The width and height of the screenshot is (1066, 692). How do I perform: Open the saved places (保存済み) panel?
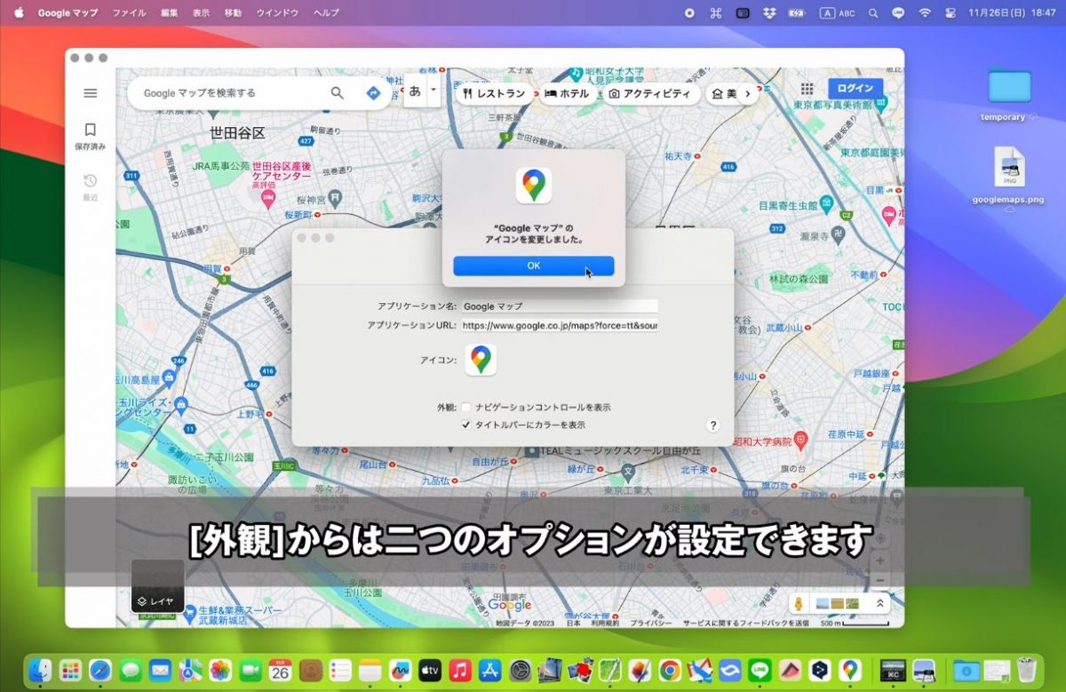pos(90,137)
